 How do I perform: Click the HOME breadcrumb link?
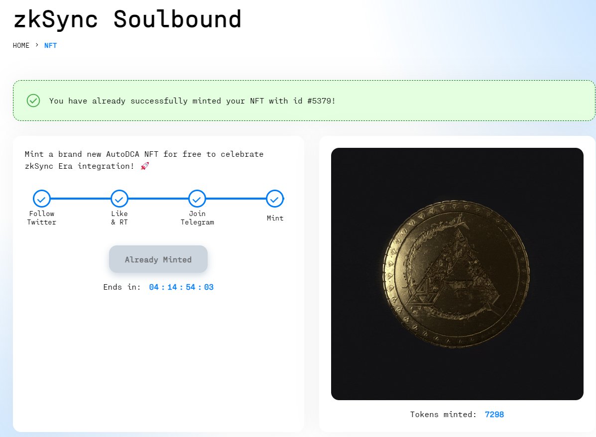pyautogui.click(x=21, y=46)
